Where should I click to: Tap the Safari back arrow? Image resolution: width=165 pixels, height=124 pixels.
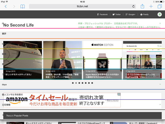[x=6, y=6]
